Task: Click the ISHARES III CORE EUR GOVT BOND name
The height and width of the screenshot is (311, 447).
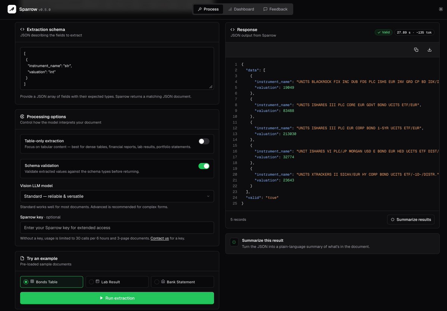Action: [x=359, y=105]
